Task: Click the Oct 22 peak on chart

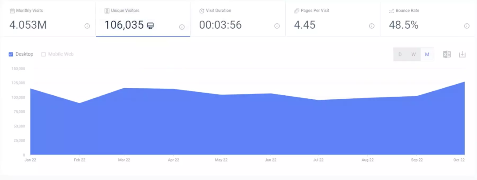Action: [x=464, y=82]
